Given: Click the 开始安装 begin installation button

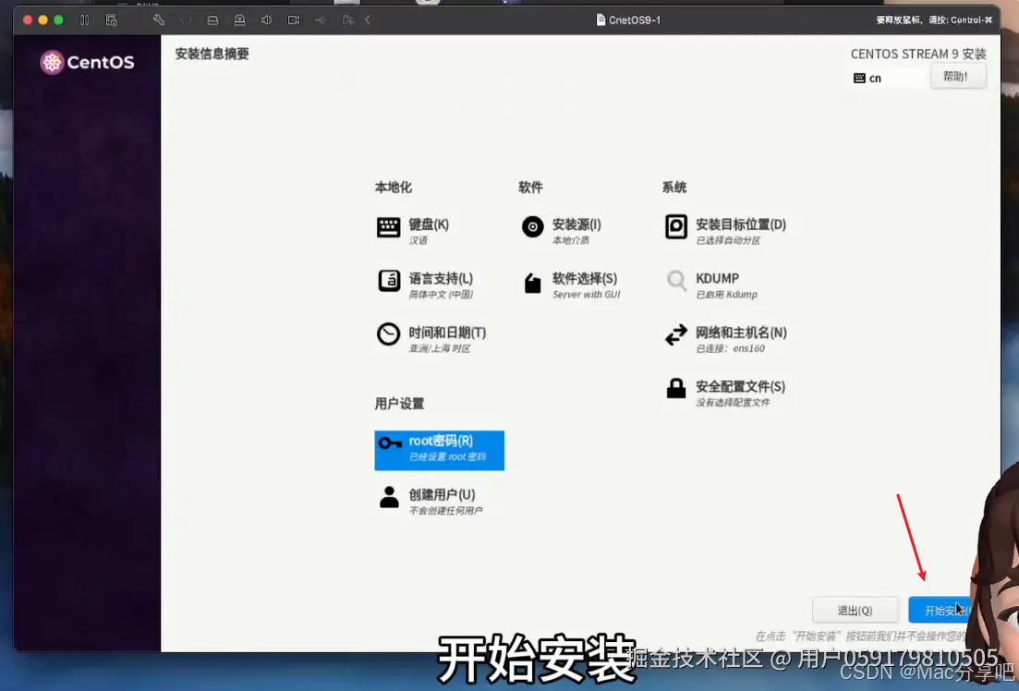Looking at the screenshot, I should coord(941,611).
